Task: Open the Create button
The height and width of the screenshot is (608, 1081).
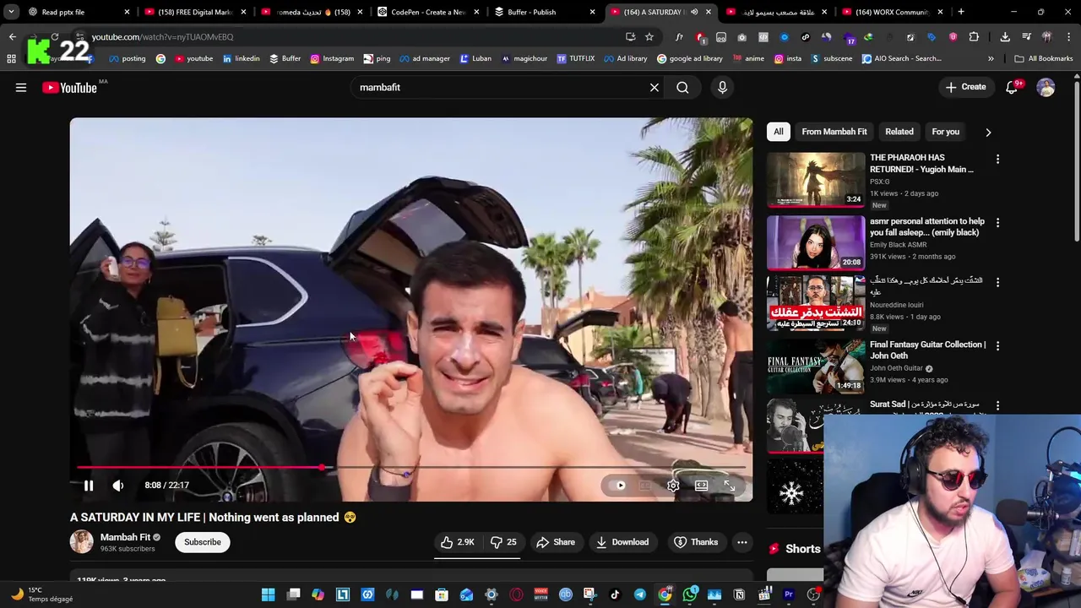Action: [x=965, y=87]
